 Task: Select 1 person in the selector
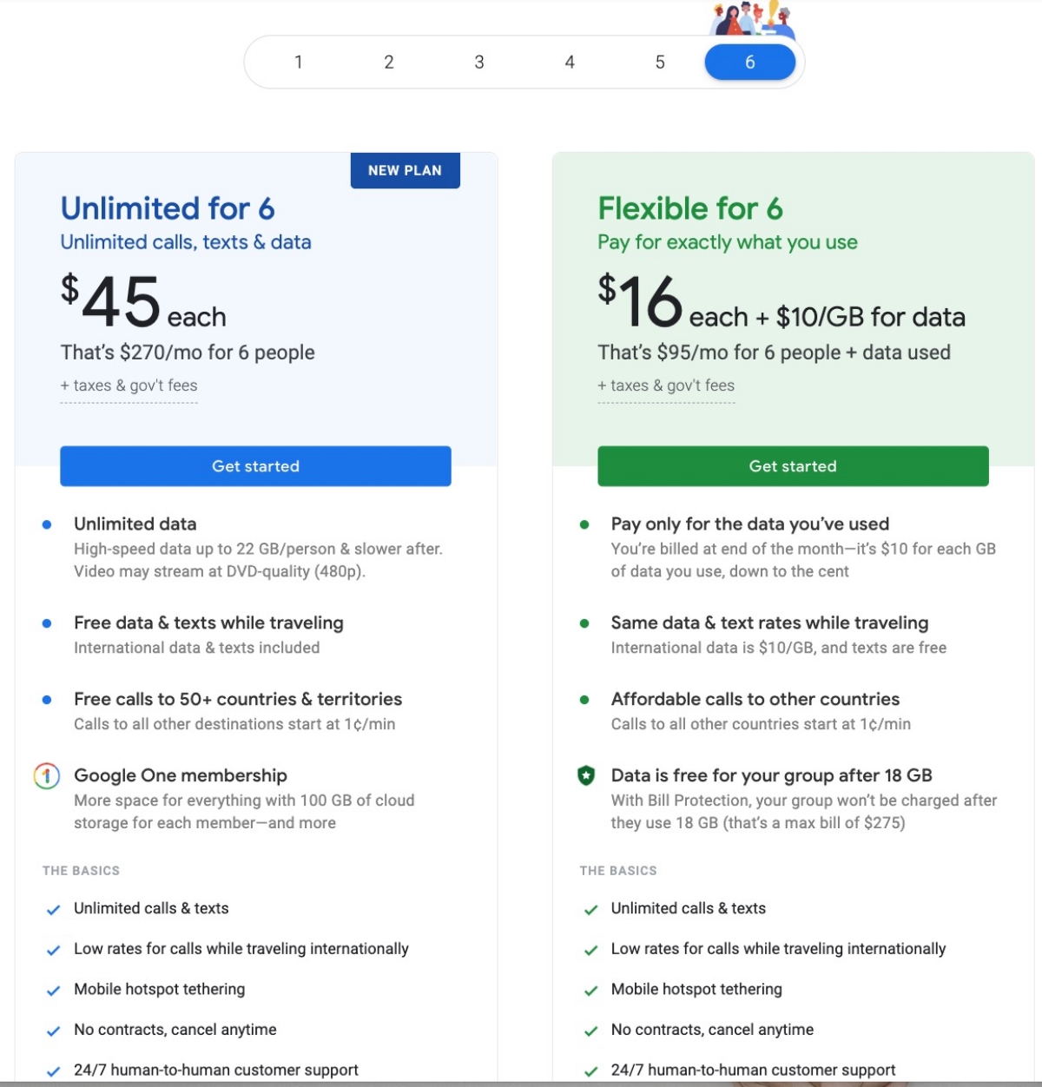(299, 63)
